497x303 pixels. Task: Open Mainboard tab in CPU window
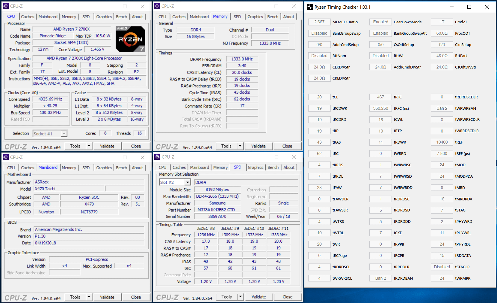point(48,17)
